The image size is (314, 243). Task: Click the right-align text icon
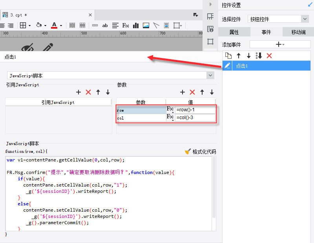[11, 25]
